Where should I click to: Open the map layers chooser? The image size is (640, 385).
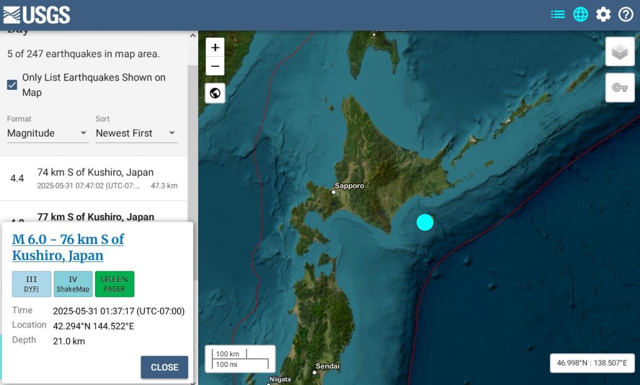click(x=619, y=52)
